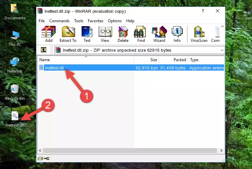Image resolution: width=252 pixels, height=169 pixels.
Task: Open the Tools menu
Action: click(x=79, y=21)
